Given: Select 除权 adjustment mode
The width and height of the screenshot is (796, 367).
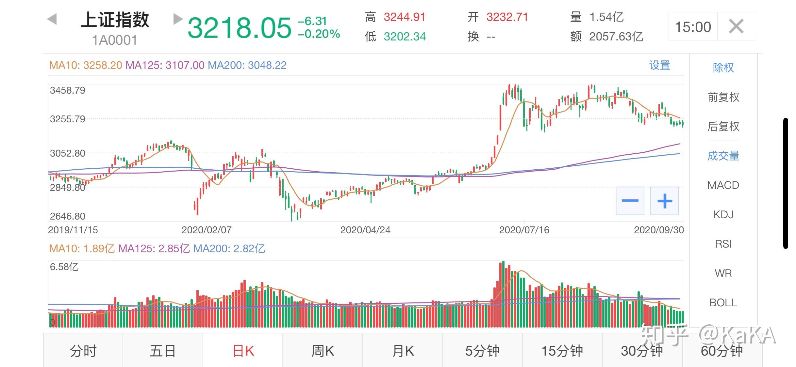Looking at the screenshot, I should [723, 68].
